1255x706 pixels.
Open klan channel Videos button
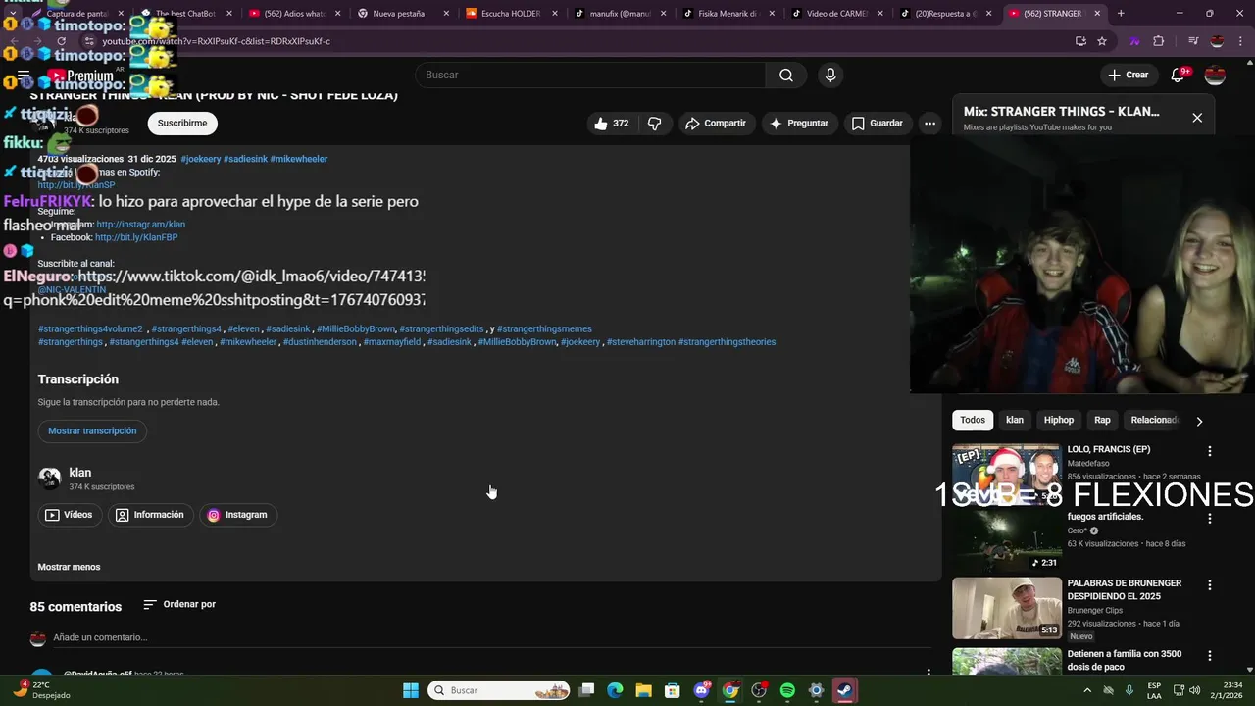pyautogui.click(x=70, y=515)
